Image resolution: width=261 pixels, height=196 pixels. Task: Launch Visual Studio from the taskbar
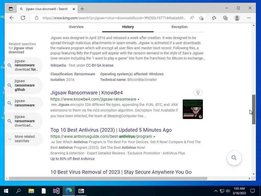(x=56, y=191)
